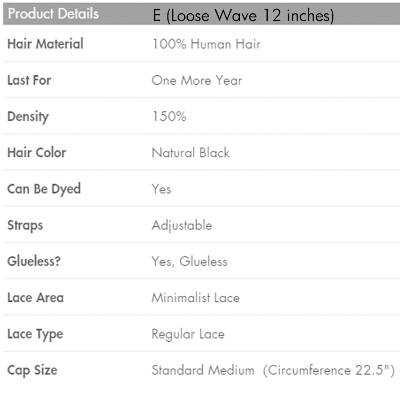Select the "Minimalist Lace" value
The width and height of the screenshot is (400, 400).
195,298
